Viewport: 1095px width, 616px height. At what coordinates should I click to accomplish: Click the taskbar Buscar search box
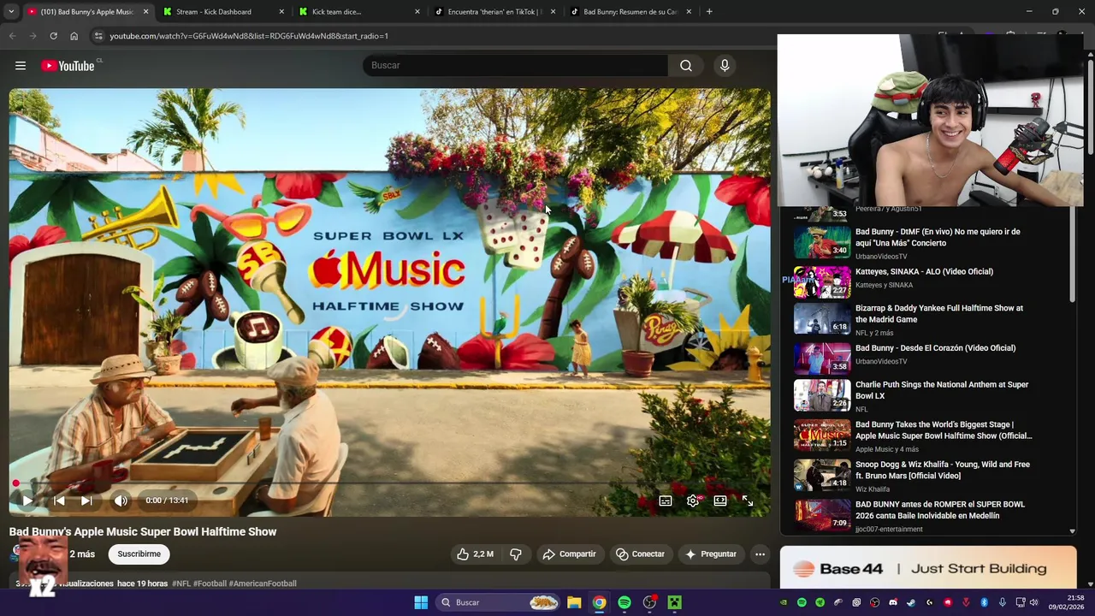click(x=500, y=602)
